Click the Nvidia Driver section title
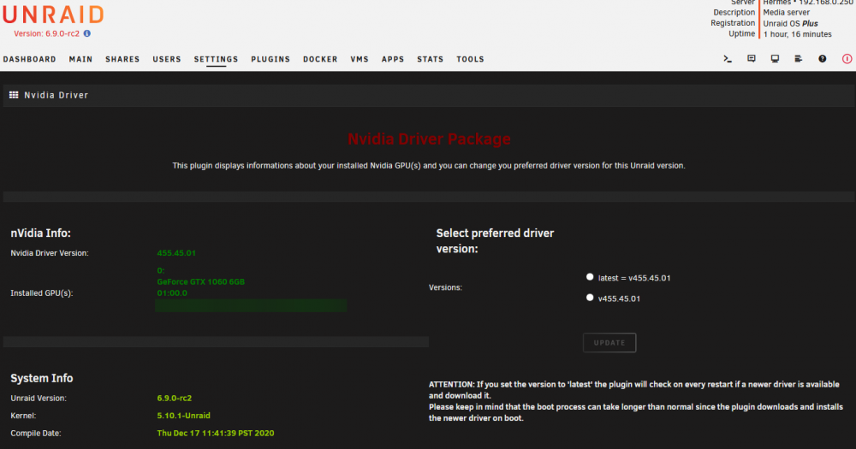The image size is (856, 449). [56, 95]
